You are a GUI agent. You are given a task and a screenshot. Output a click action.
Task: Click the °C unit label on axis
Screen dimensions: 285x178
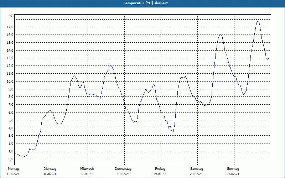(11, 16)
